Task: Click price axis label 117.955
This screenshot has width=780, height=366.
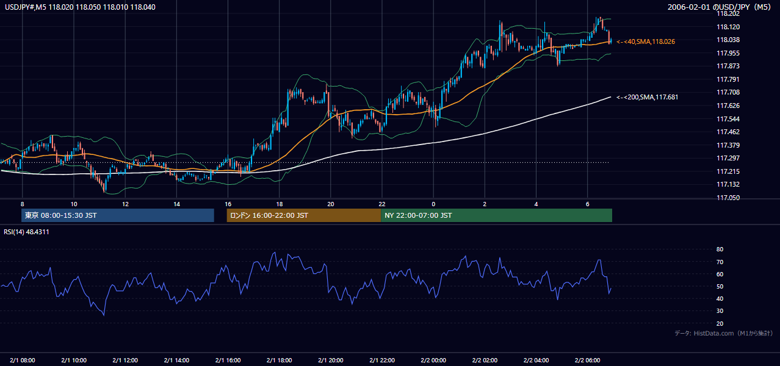Action: (729, 53)
